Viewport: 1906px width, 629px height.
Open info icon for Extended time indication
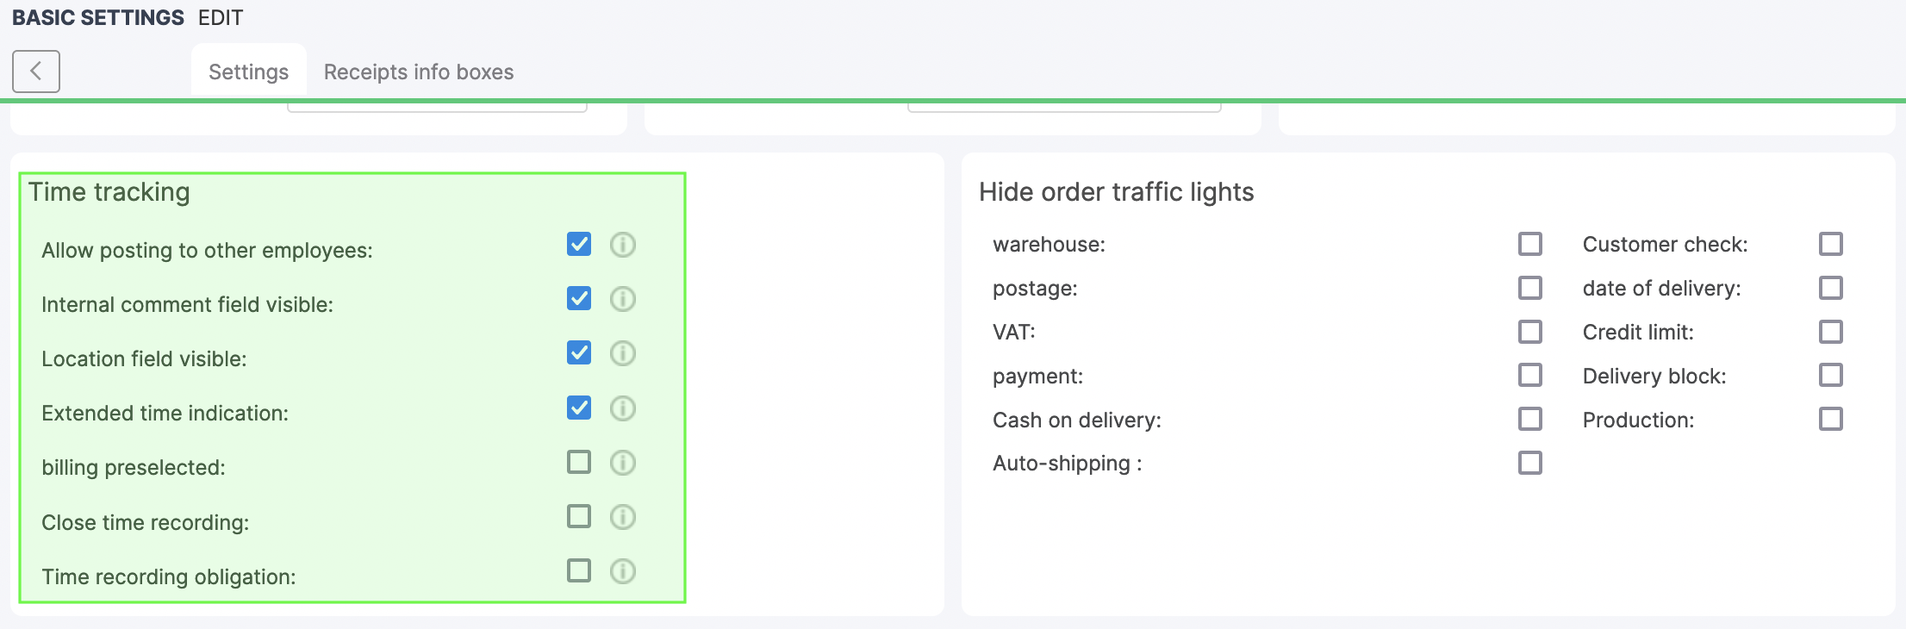[x=622, y=408]
